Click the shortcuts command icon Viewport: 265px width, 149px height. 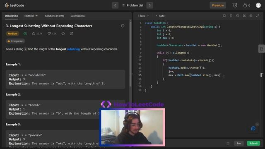(x=244, y=16)
